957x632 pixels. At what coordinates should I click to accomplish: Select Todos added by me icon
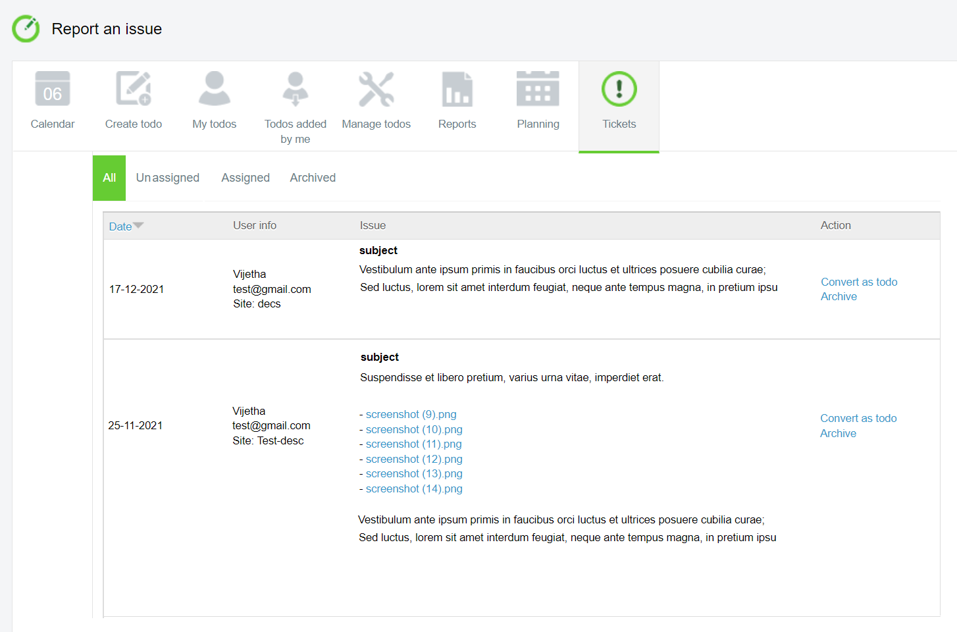coord(296,89)
